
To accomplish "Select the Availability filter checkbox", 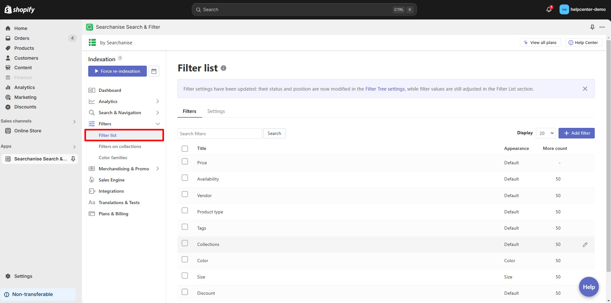I will (185, 178).
